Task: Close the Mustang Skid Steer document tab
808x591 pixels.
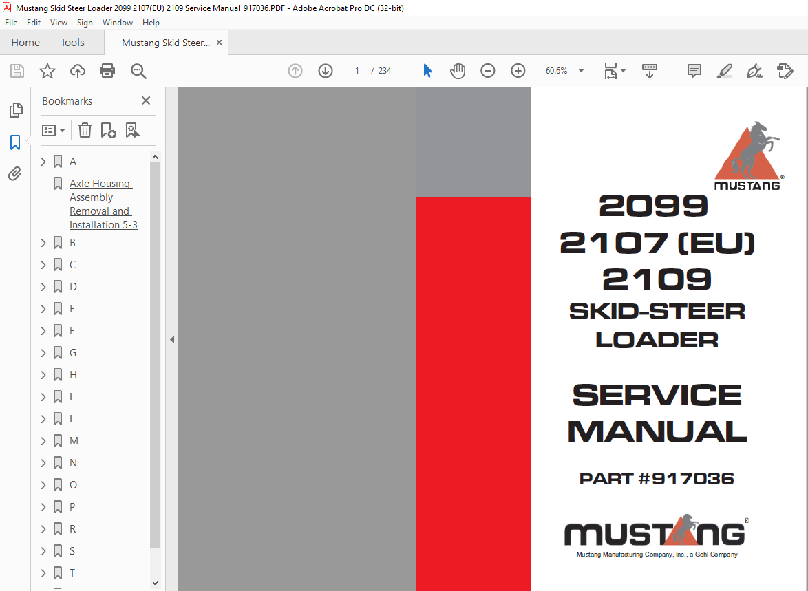Action: (x=219, y=42)
